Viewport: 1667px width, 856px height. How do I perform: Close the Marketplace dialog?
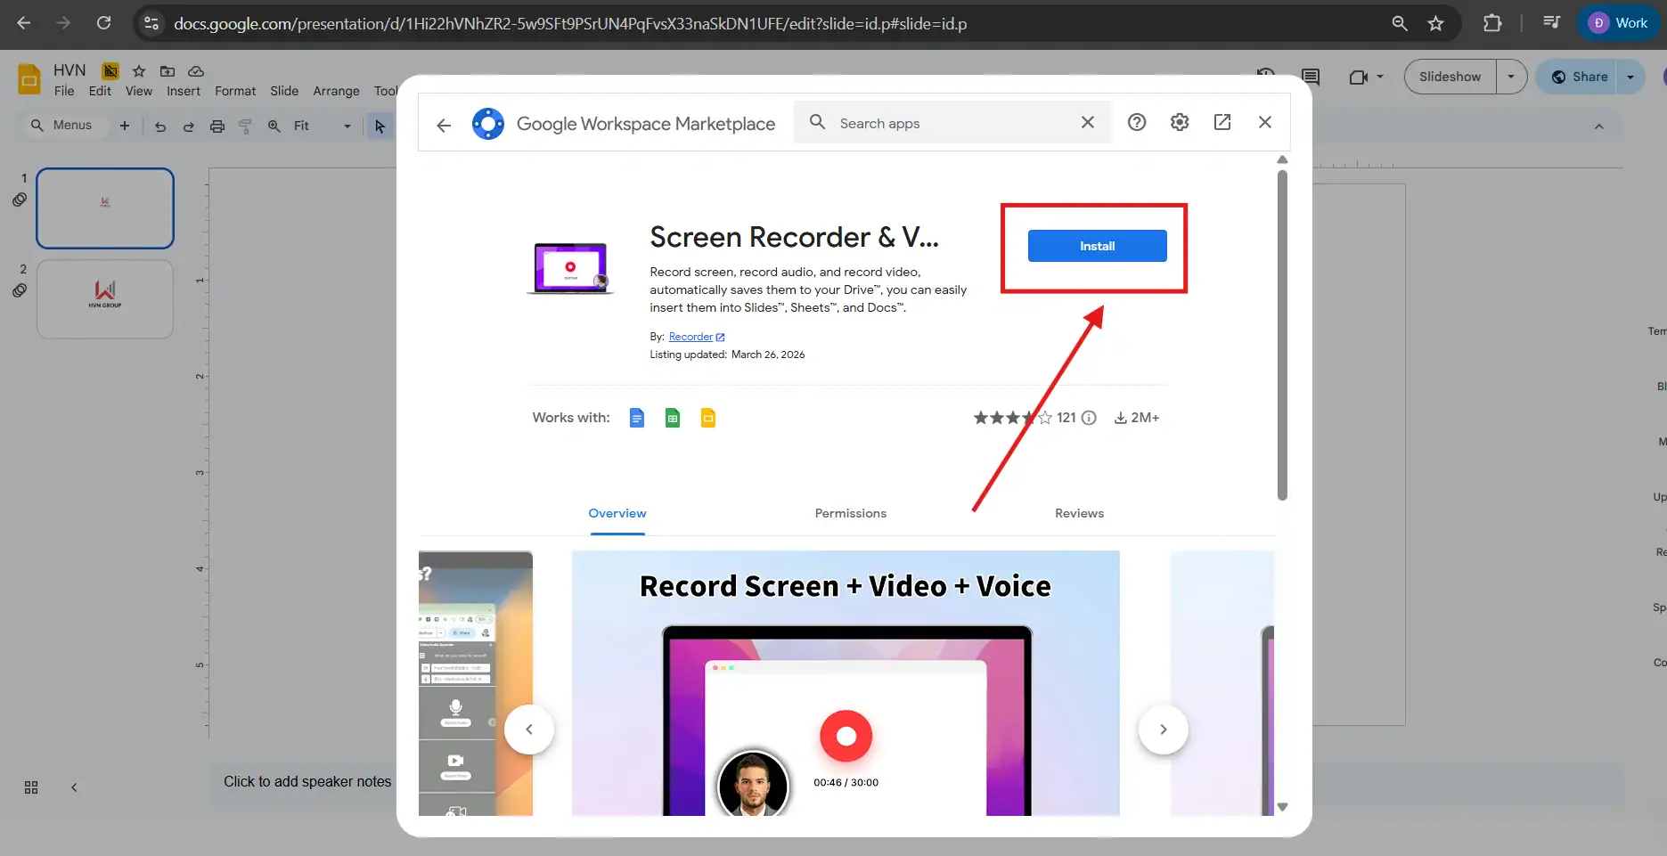[x=1265, y=122]
